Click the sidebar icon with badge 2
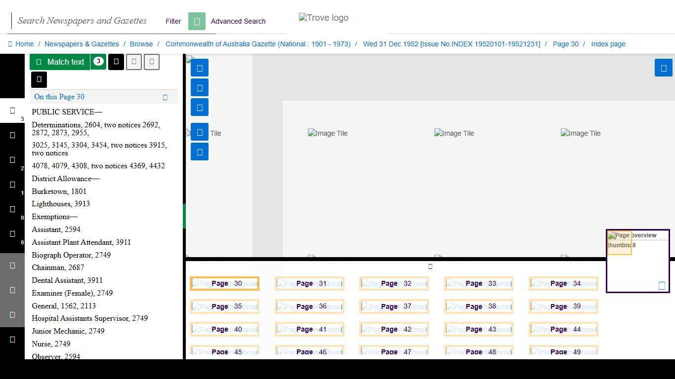This screenshot has width=675, height=379. pyautogui.click(x=12, y=160)
